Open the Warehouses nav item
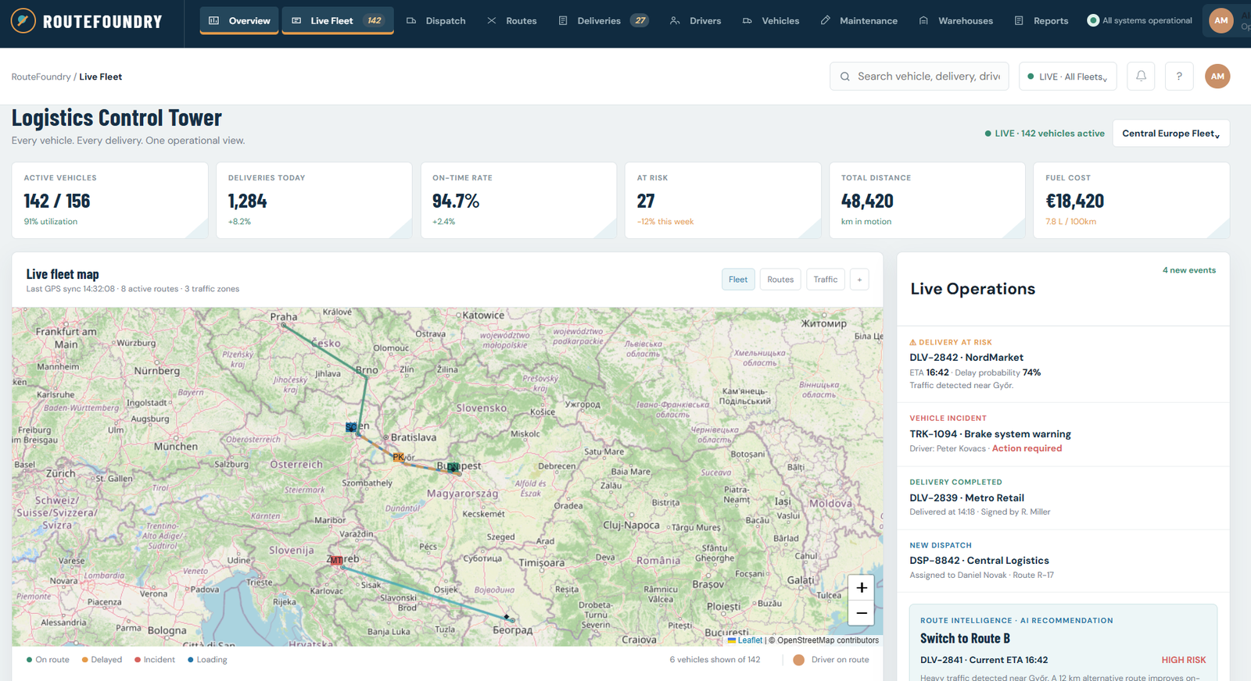The width and height of the screenshot is (1251, 681). (956, 20)
